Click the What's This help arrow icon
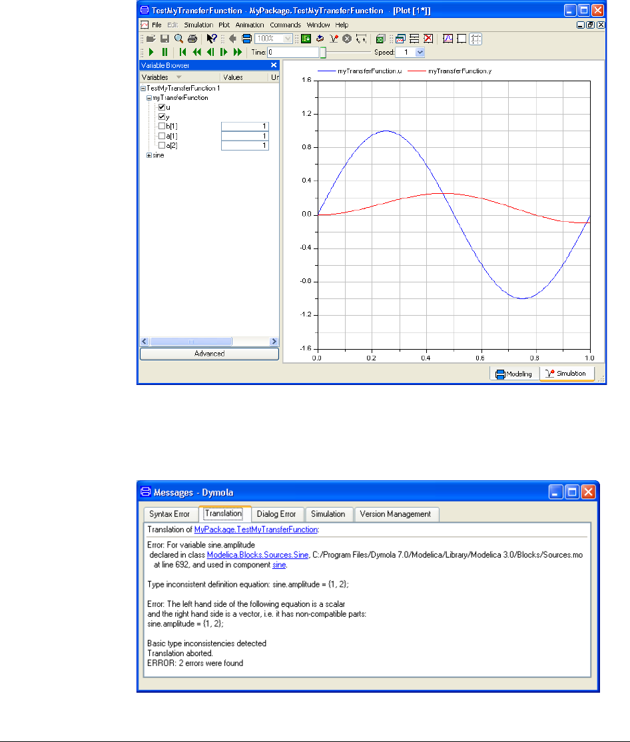Viewport: 630px width, 742px height. 211,39
